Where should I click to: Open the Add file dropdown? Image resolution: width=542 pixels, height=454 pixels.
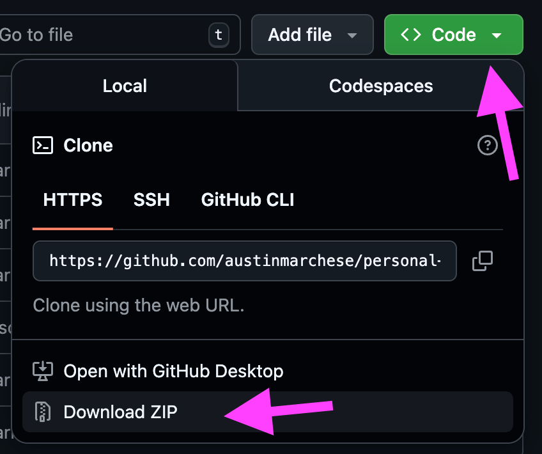(312, 35)
